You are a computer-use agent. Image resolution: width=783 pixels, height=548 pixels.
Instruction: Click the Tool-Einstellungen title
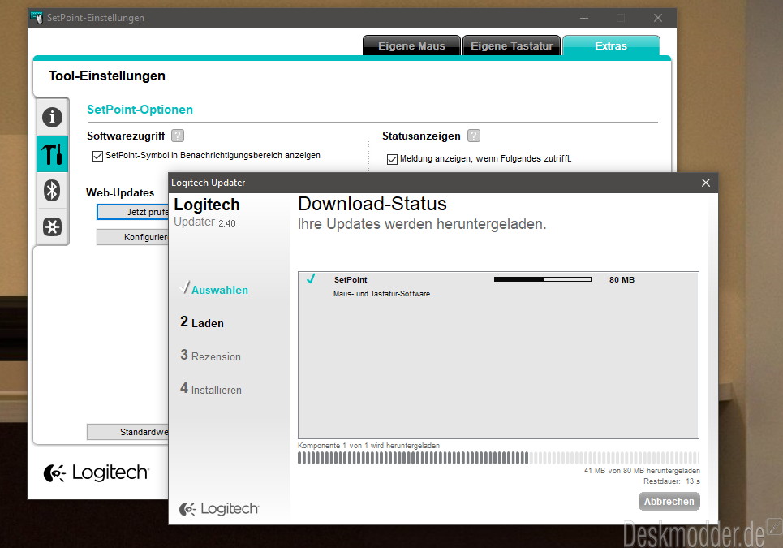(107, 76)
